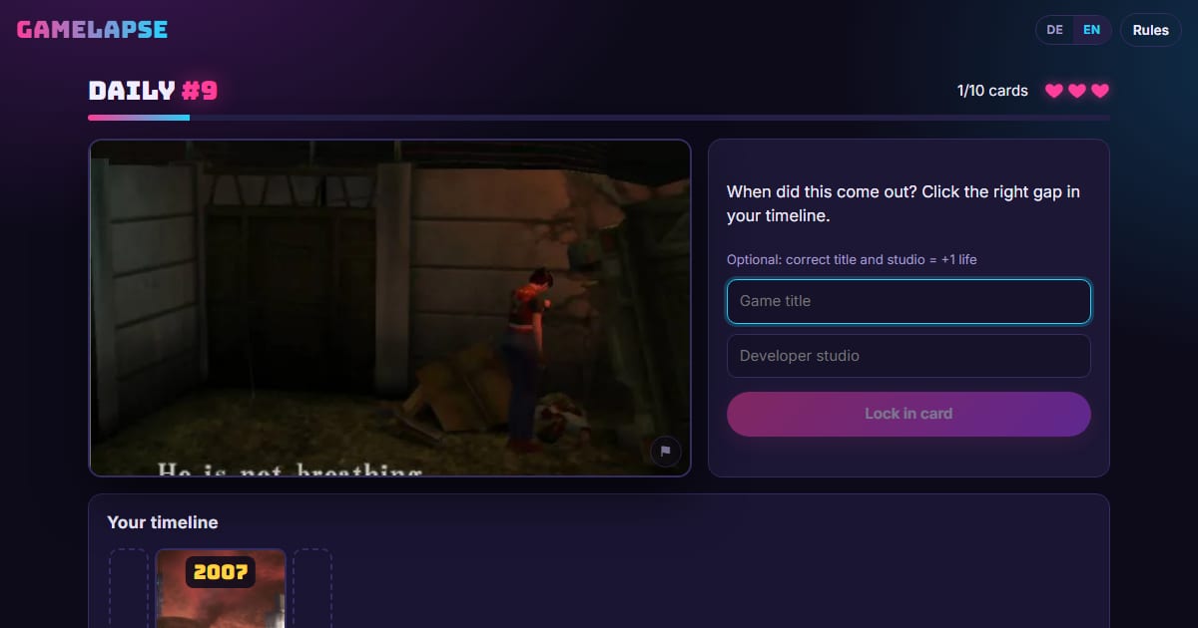1198x628 pixels.
Task: Select the timeline gap after 2007
Action: pyautogui.click(x=312, y=588)
